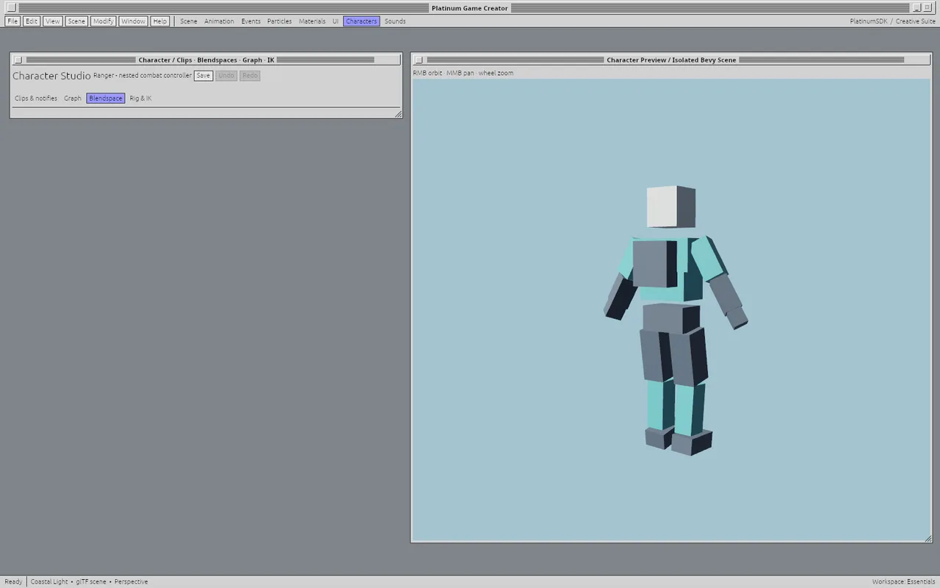Viewport: 940px width, 588px height.
Task: Open the File menu
Action: (12, 21)
